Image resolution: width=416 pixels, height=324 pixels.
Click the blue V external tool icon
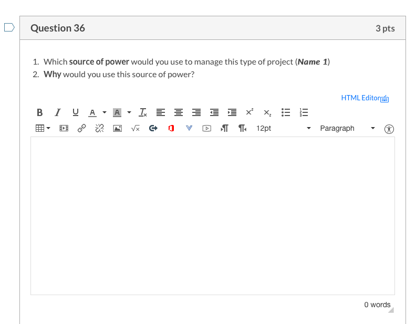(x=189, y=128)
